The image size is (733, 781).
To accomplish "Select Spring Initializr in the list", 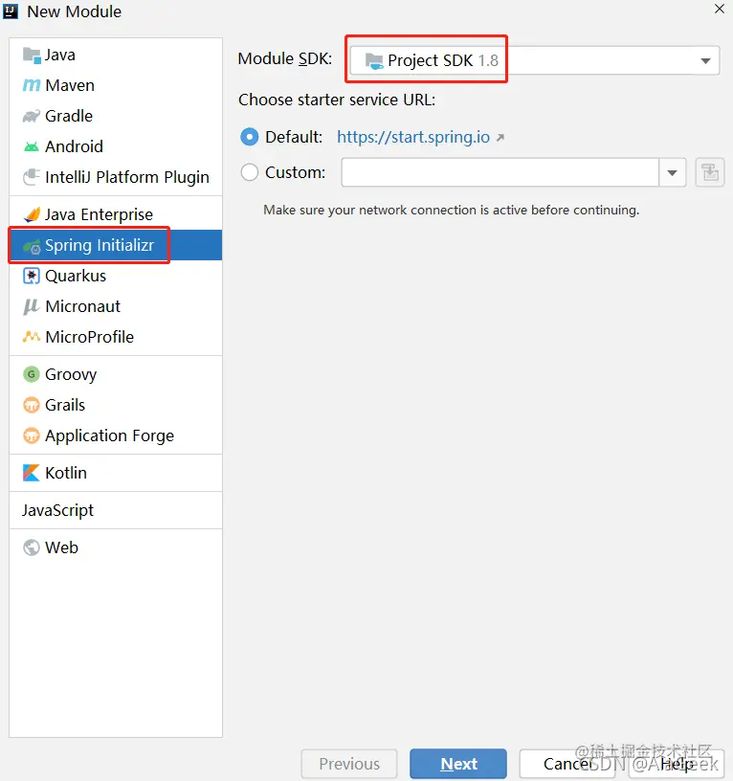I will tap(116, 245).
